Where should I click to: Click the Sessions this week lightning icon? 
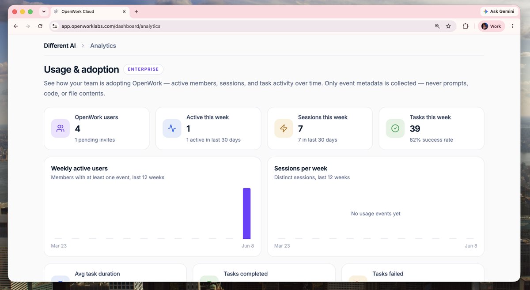click(284, 128)
